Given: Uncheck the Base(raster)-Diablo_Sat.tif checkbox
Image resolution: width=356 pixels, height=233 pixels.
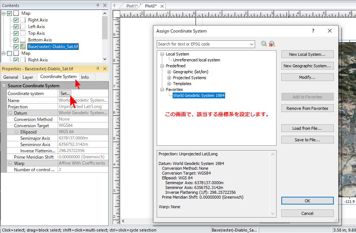Looking at the screenshot, I should 16,47.
